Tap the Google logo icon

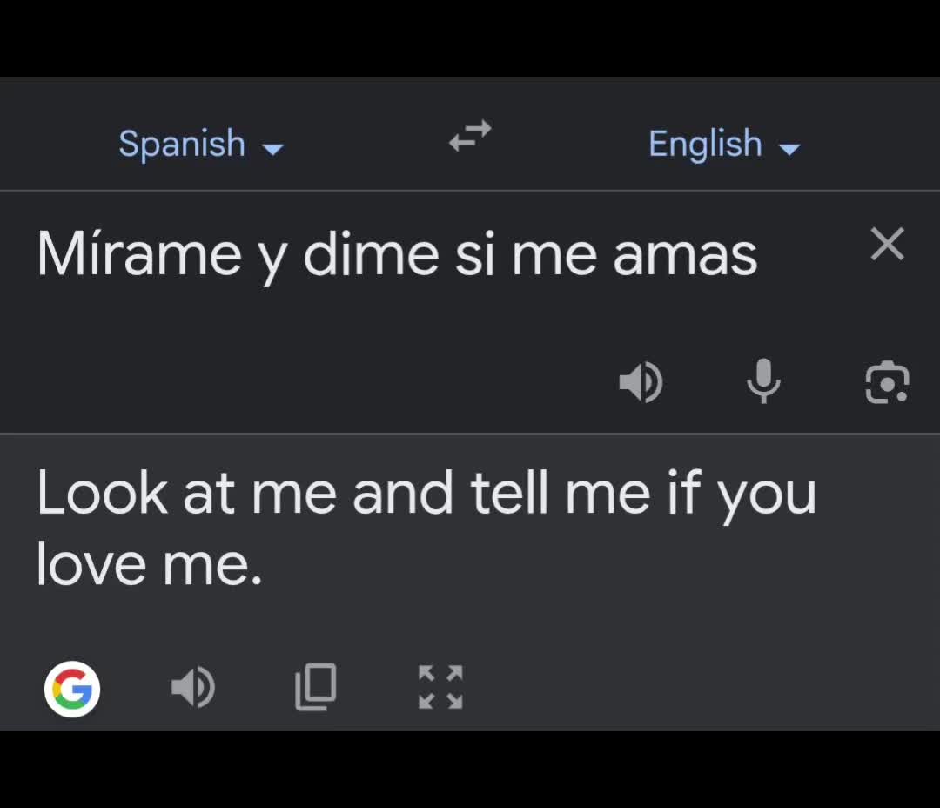coord(72,690)
